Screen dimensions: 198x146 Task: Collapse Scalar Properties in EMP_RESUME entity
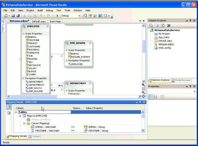click(66, 50)
